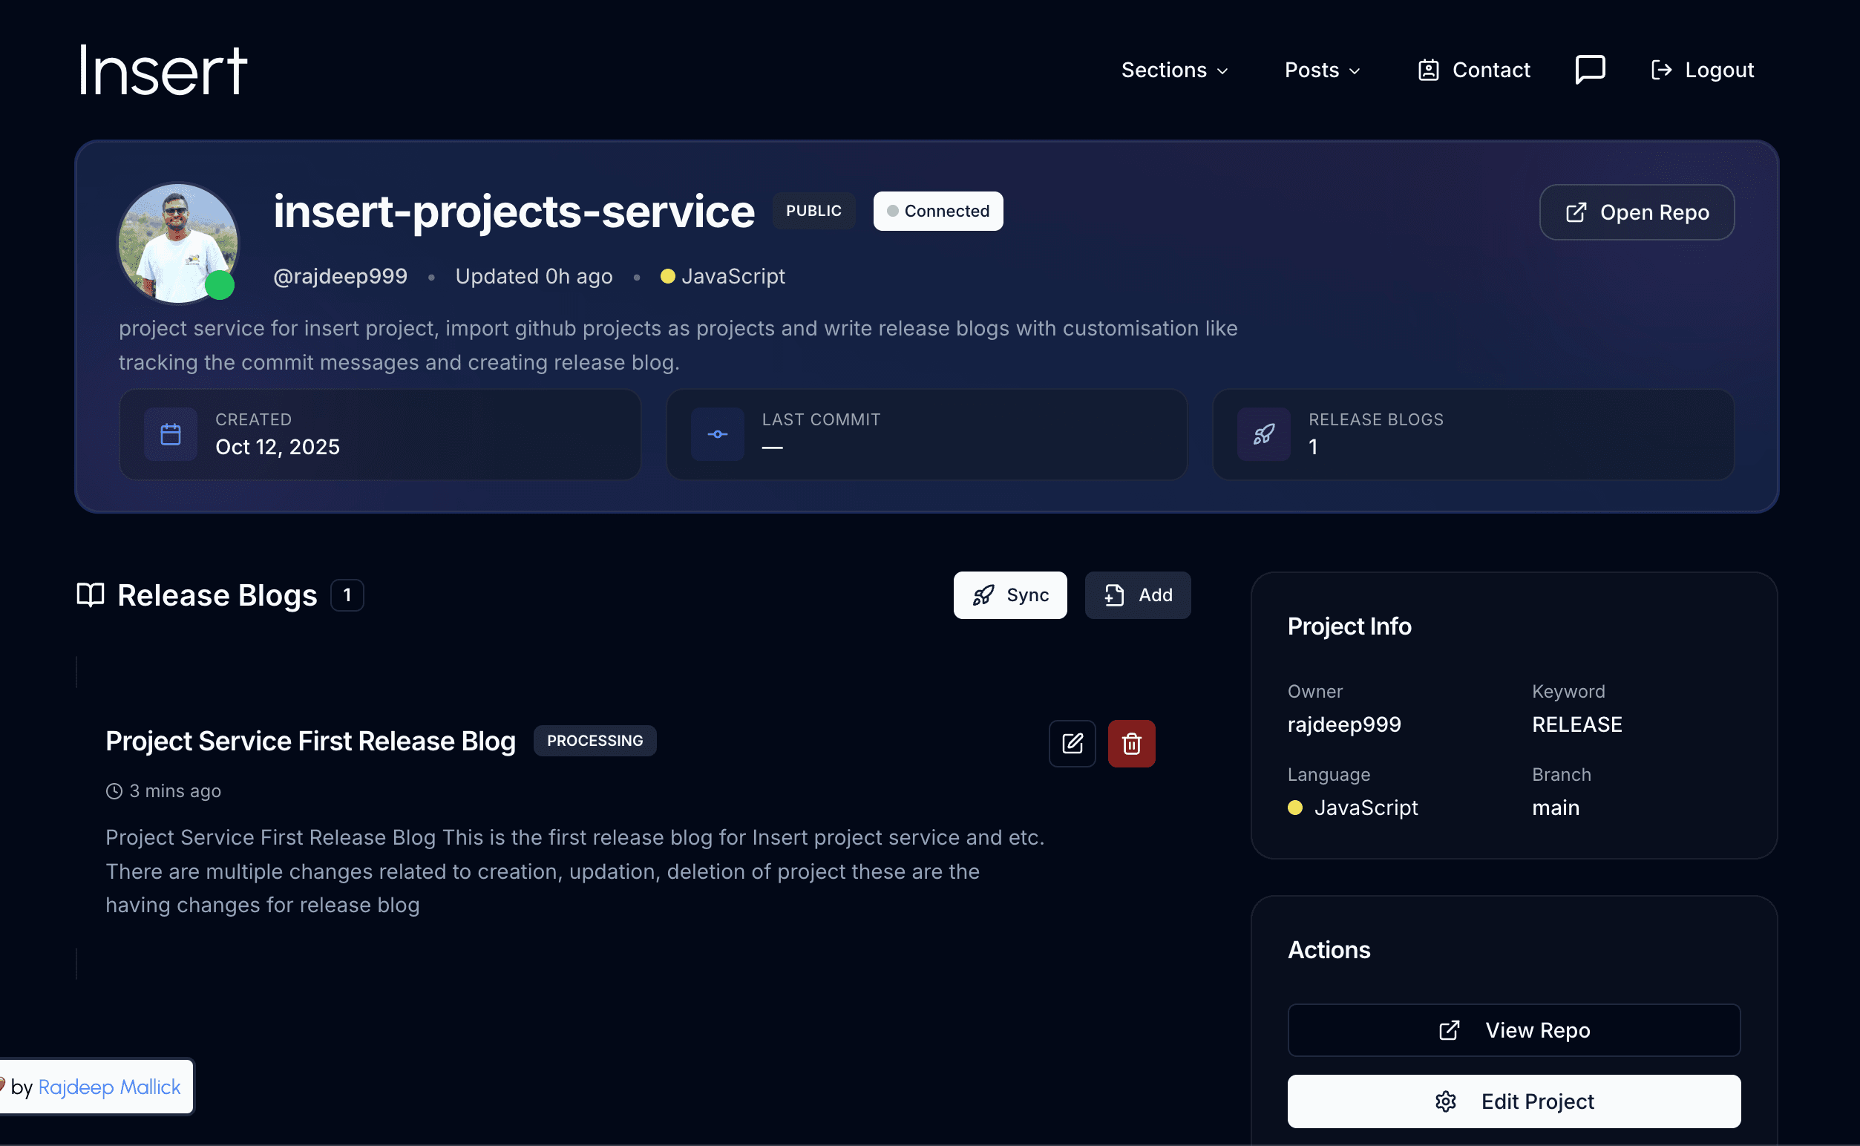Click the insert-projects-service title
This screenshot has height=1146, width=1860.
click(514, 211)
